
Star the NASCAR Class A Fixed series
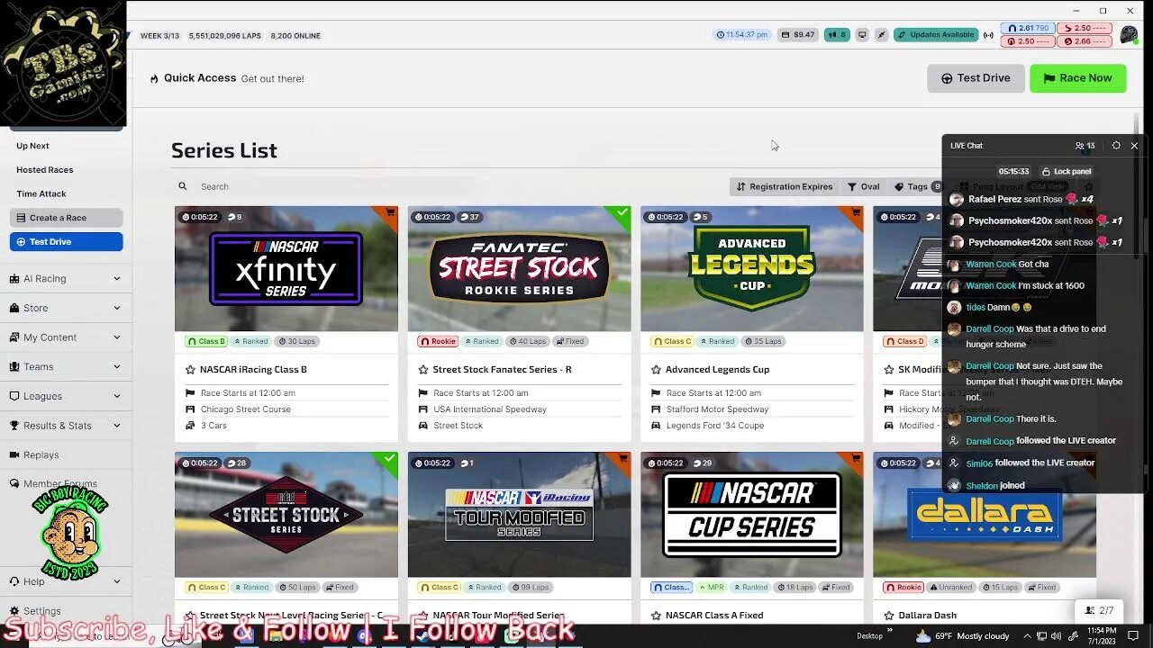point(656,616)
